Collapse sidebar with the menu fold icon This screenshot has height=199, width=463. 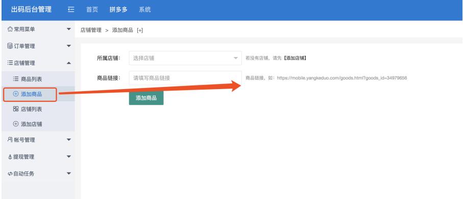(x=71, y=10)
